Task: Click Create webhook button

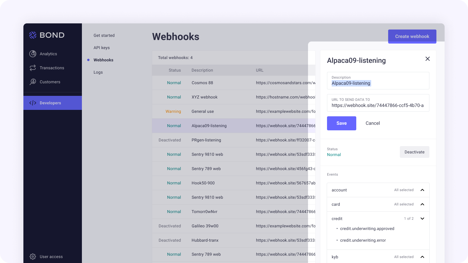Action: click(412, 37)
